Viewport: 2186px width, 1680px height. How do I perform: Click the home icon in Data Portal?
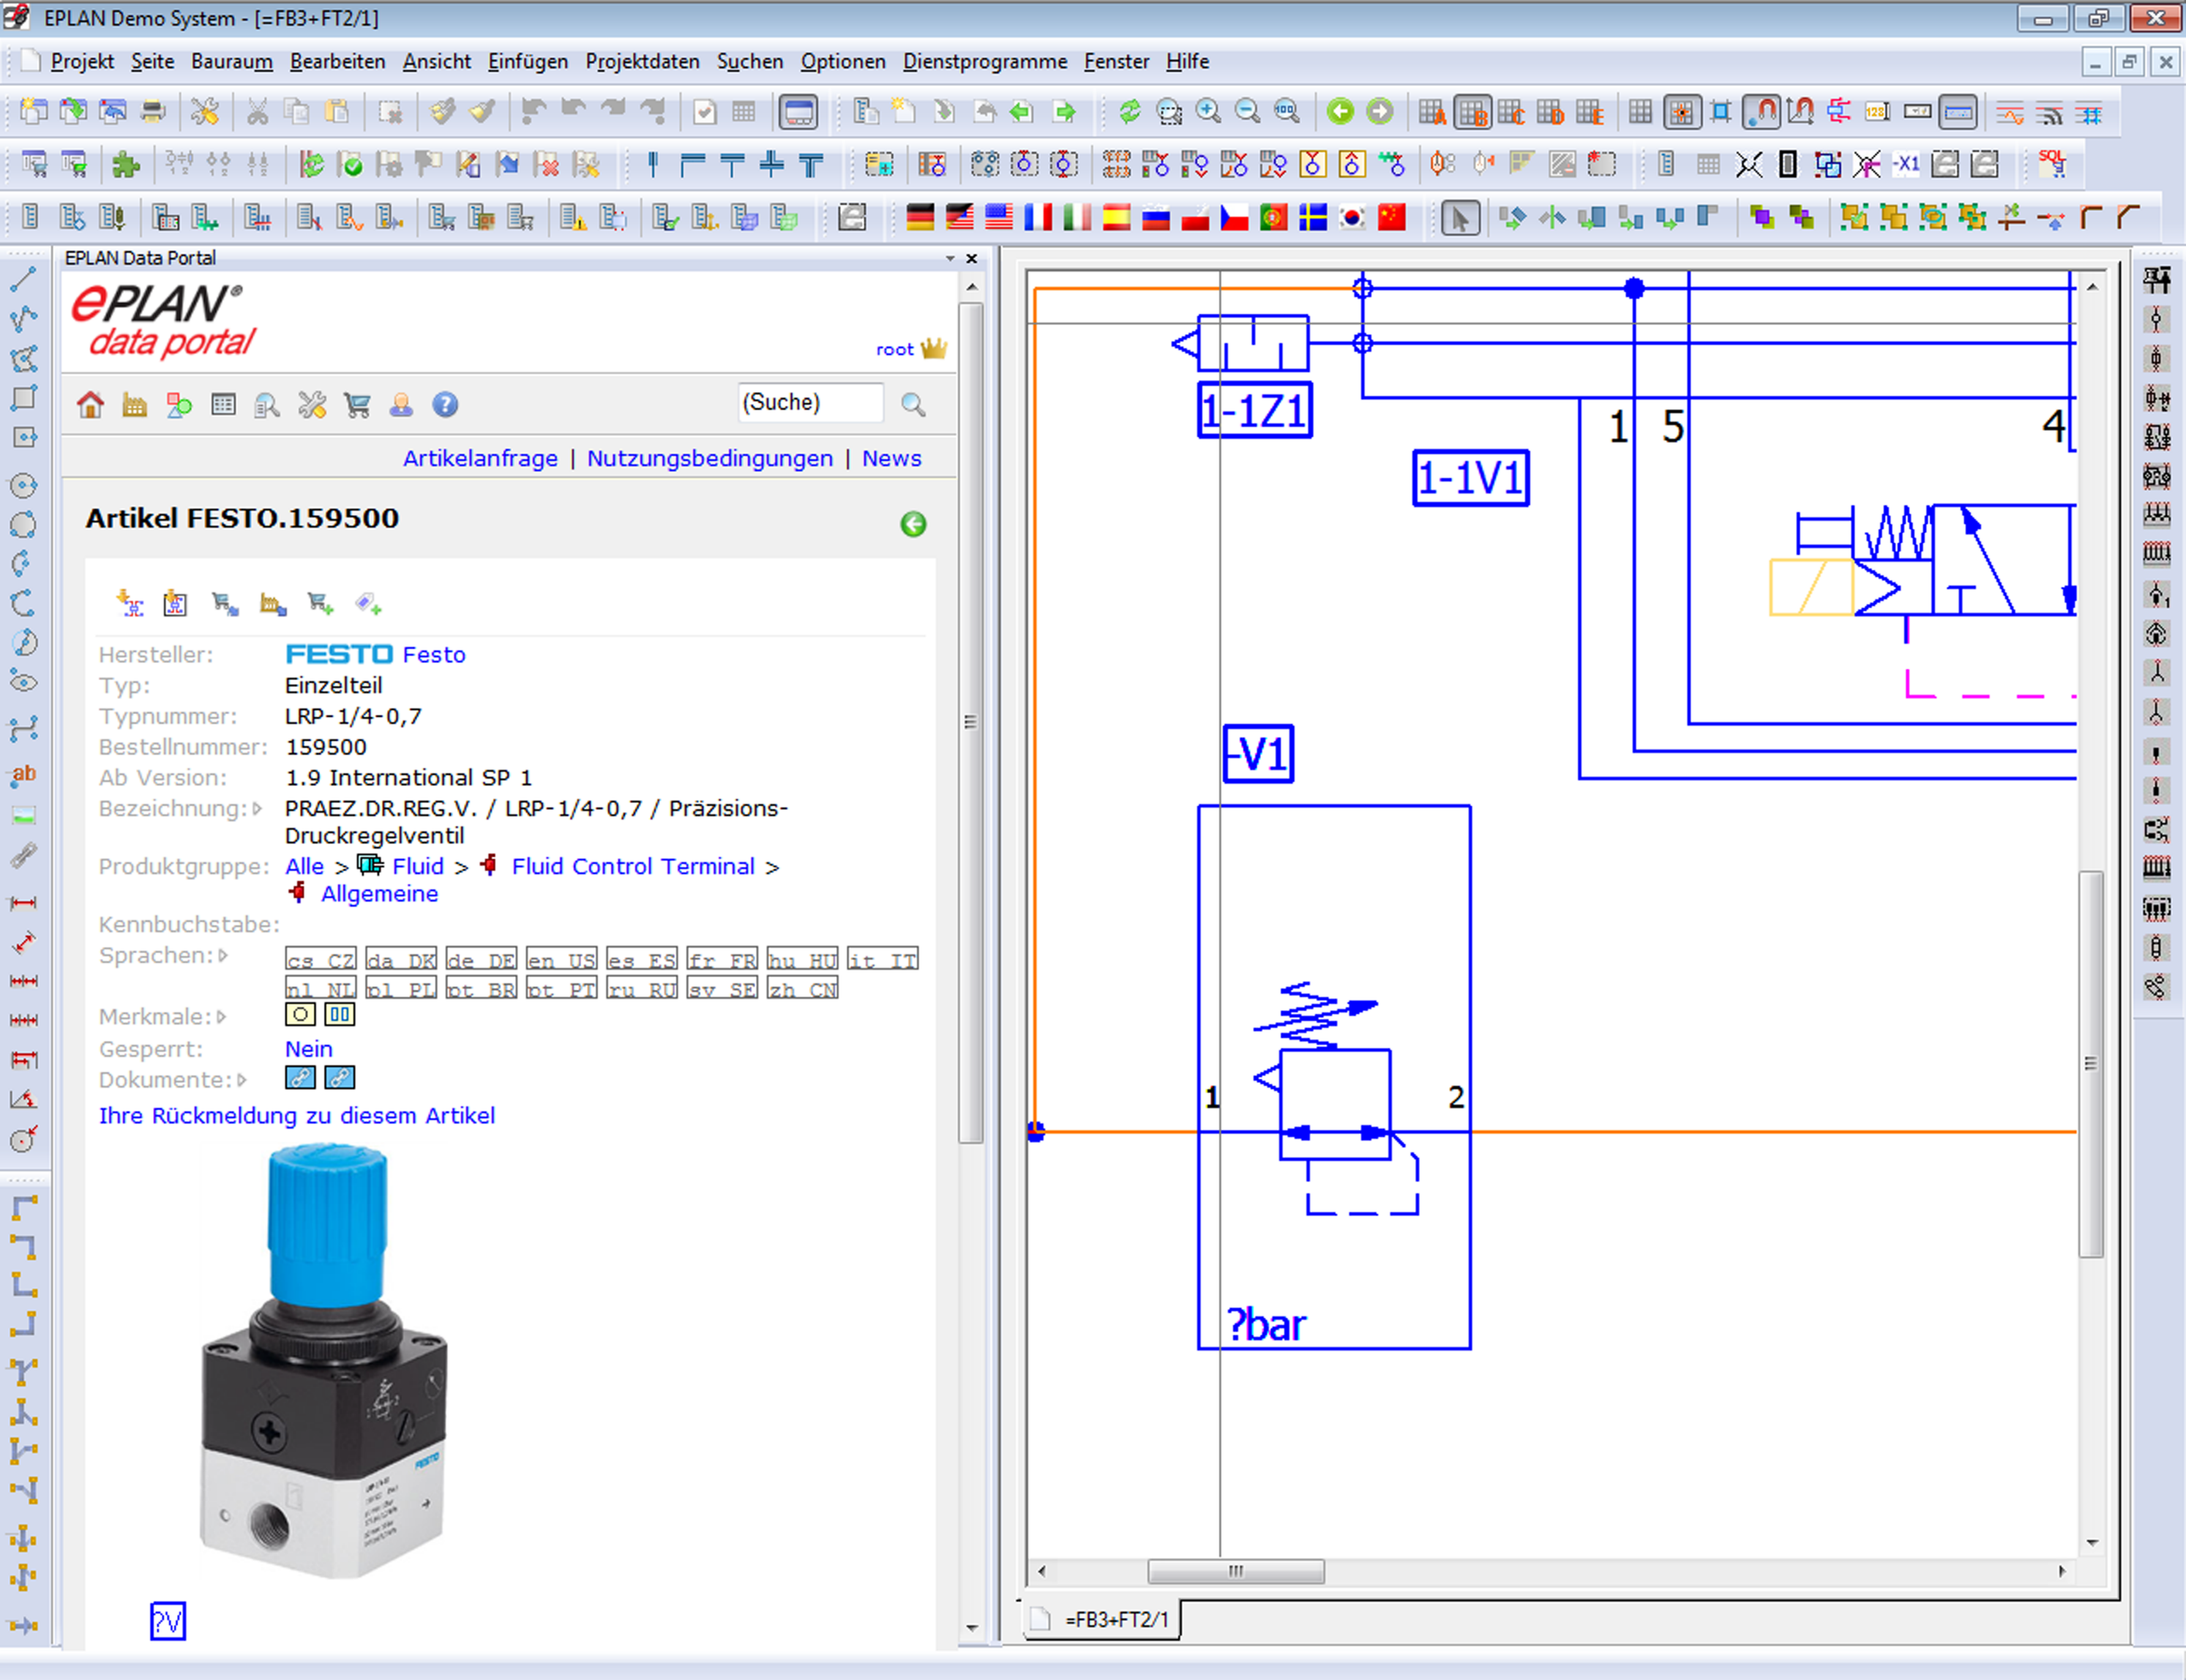pyautogui.click(x=90, y=405)
